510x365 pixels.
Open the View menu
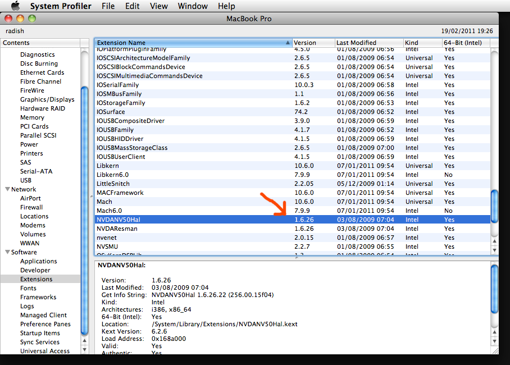coord(159,6)
